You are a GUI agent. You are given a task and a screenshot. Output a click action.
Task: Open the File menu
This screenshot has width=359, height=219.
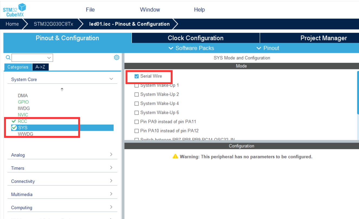click(x=90, y=10)
